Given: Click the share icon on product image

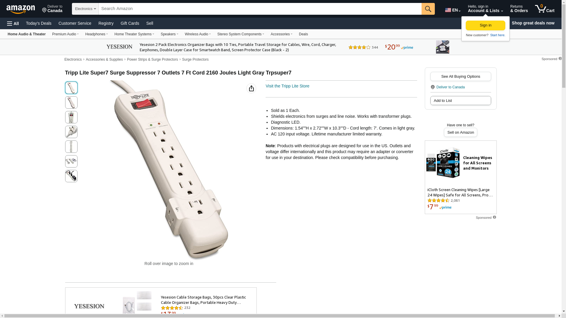Looking at the screenshot, I should tap(251, 88).
